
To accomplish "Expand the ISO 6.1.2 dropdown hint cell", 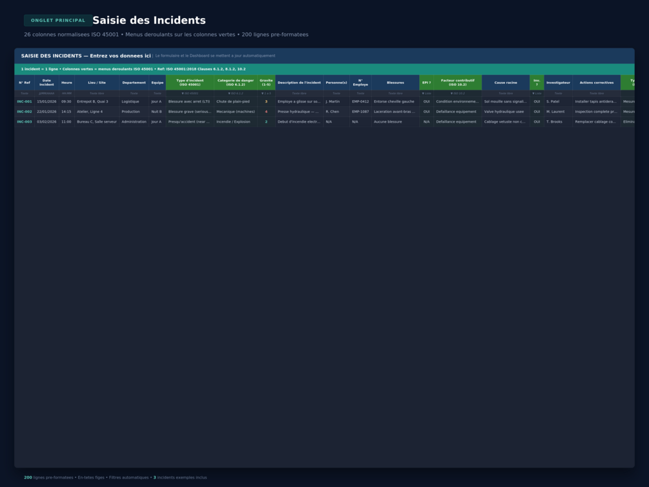I will 236,94.
